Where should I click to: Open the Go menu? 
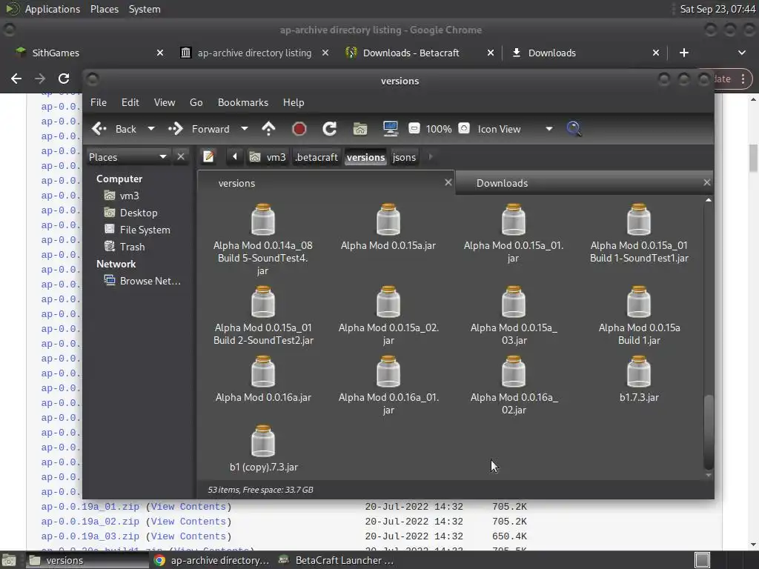196,102
